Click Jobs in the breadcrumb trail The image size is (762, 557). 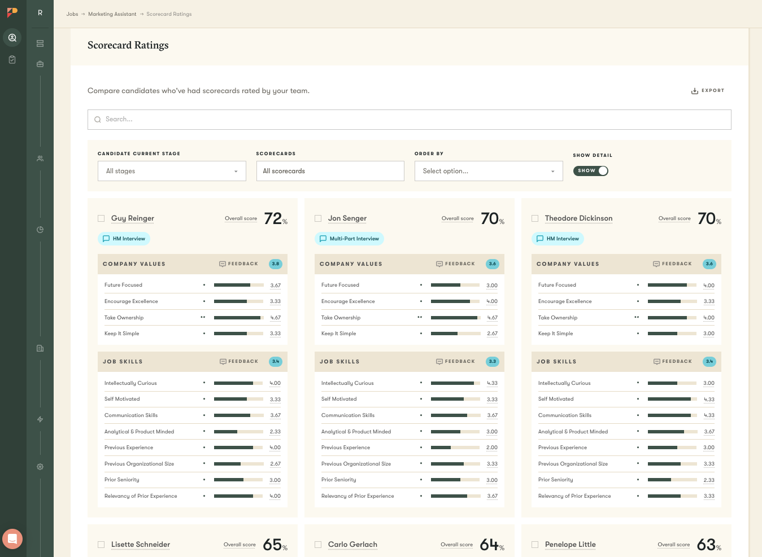[x=72, y=14]
